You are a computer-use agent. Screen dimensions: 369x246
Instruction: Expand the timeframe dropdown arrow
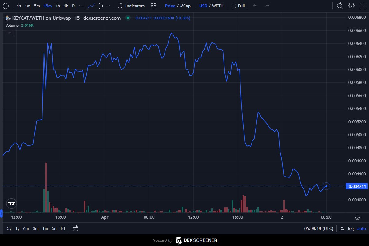click(80, 6)
